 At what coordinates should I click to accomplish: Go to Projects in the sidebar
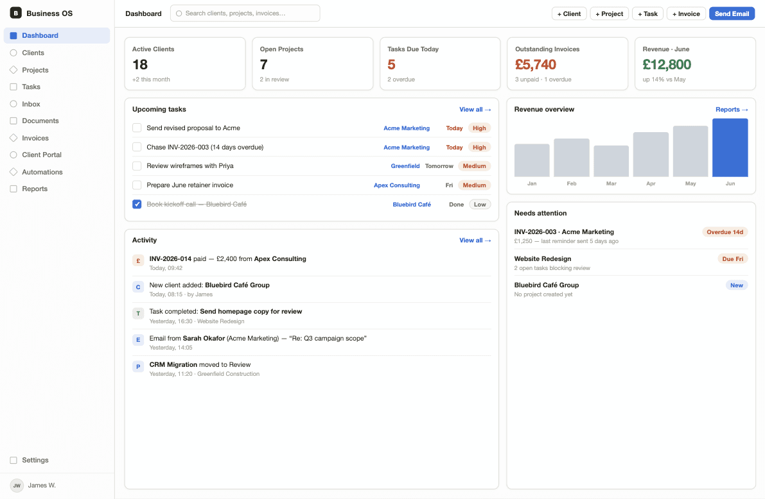tap(57, 70)
